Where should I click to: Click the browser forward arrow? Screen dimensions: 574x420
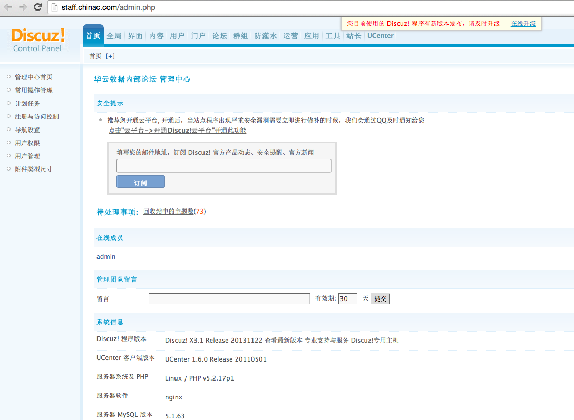click(x=23, y=7)
